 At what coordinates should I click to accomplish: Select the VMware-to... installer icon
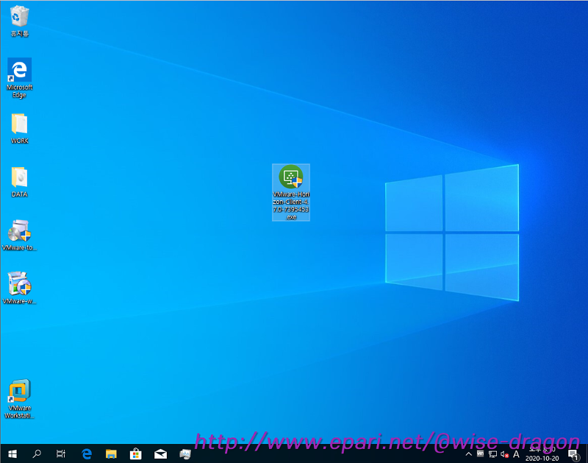[x=19, y=235]
